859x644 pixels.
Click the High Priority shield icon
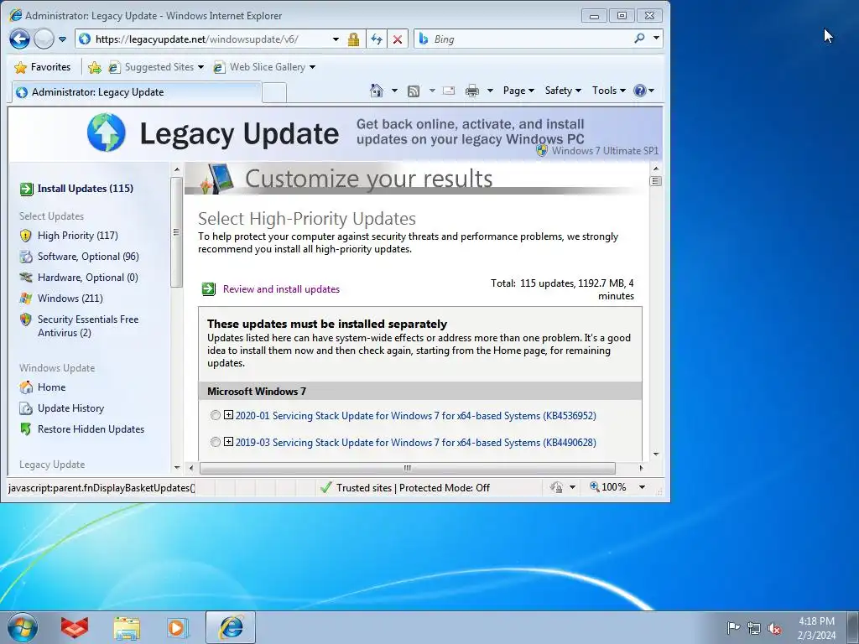point(26,236)
